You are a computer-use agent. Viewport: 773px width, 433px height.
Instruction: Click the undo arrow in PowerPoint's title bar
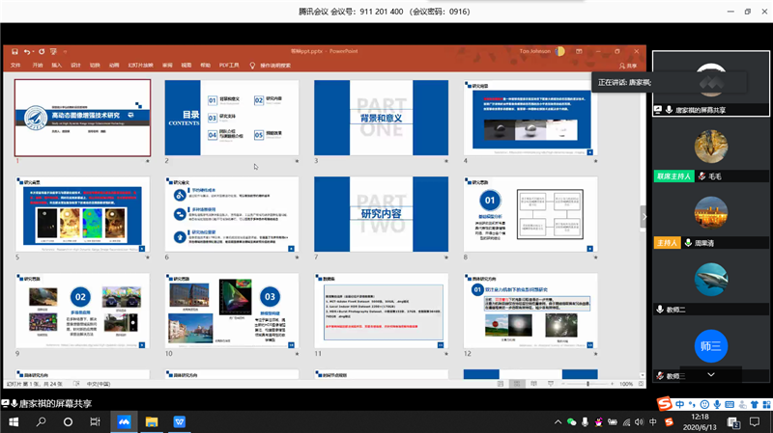29,51
